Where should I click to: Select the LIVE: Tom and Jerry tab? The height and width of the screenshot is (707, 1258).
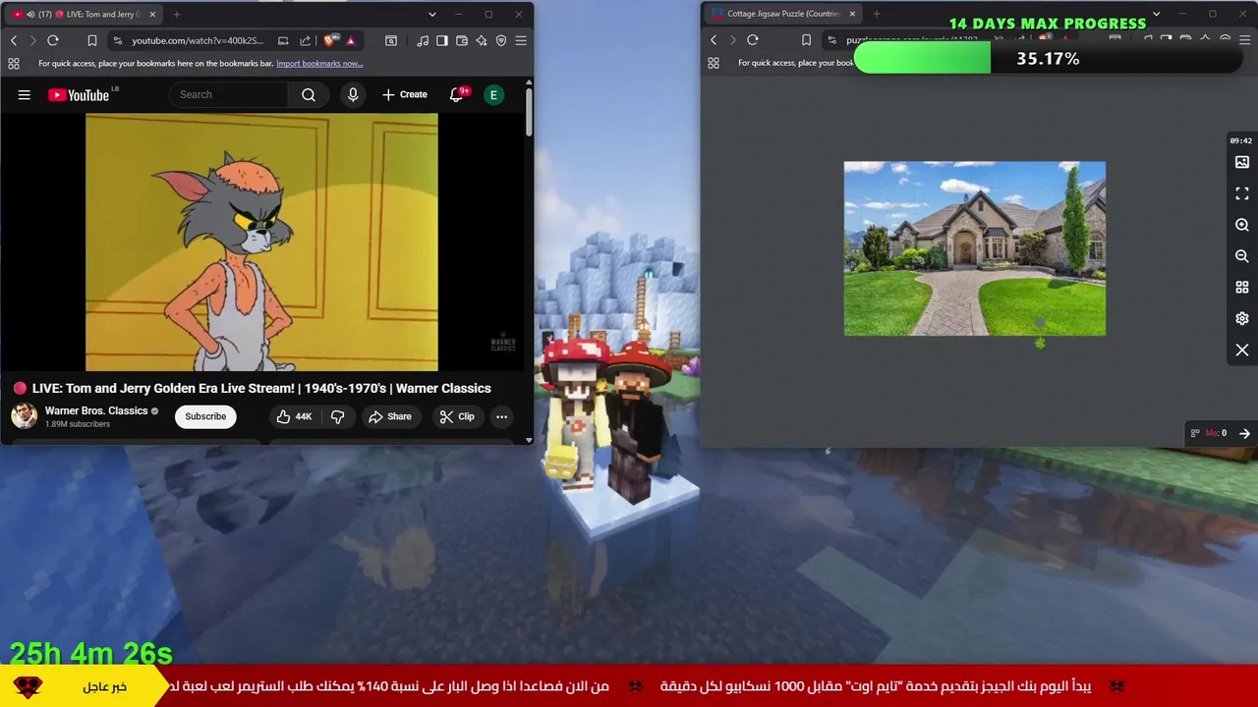tap(84, 14)
